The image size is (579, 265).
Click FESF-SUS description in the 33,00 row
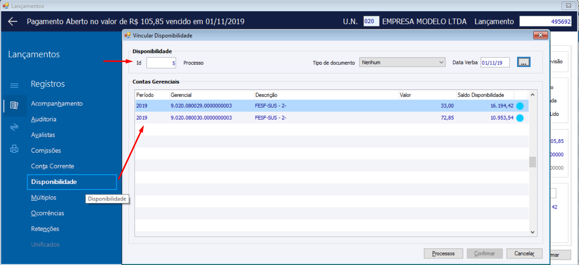[271, 106]
